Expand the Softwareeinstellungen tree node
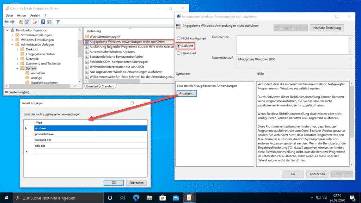Image resolution: width=361 pixels, height=203 pixels. point(12,35)
